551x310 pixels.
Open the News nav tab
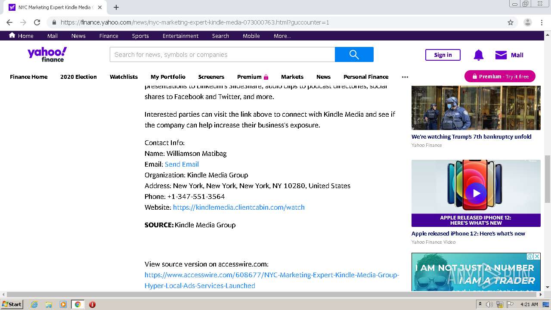click(x=323, y=77)
